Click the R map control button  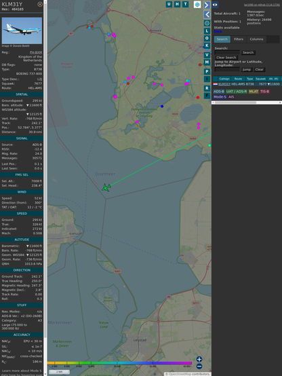[x=207, y=88]
